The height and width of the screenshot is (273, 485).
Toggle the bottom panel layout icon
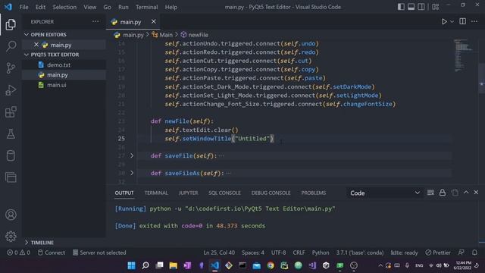pos(411,7)
